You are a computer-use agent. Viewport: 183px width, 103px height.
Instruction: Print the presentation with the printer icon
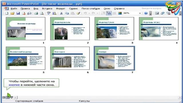[x=36, y=13]
